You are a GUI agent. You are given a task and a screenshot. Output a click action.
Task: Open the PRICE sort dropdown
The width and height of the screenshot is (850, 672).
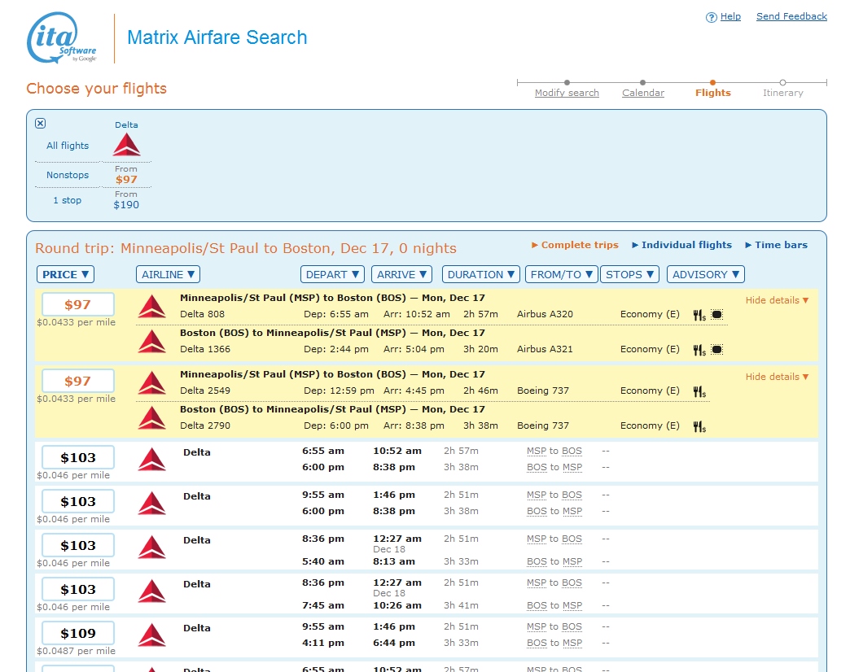click(x=65, y=274)
